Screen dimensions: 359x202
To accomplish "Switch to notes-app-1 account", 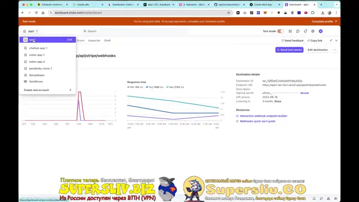I will (36, 55).
